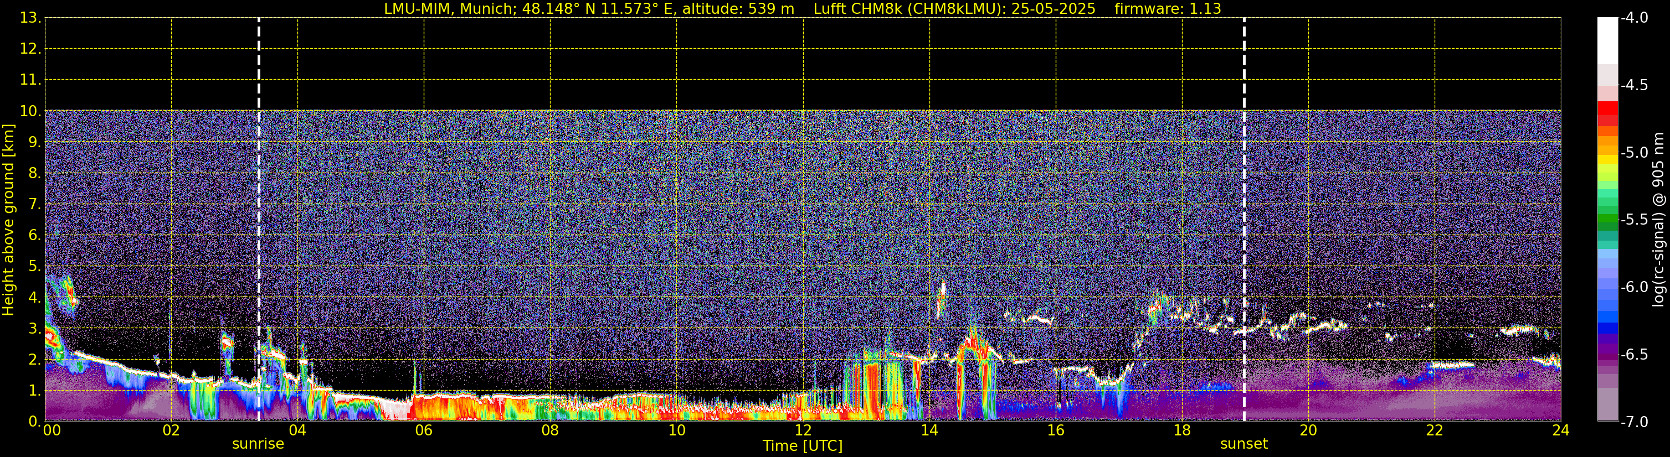The width and height of the screenshot is (1670, 457).
Task: Click the '6.' height axis tick label
Action: 34,236
